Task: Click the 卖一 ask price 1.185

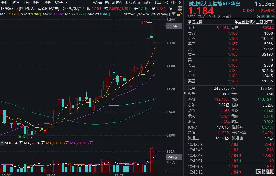Action: 233,54
